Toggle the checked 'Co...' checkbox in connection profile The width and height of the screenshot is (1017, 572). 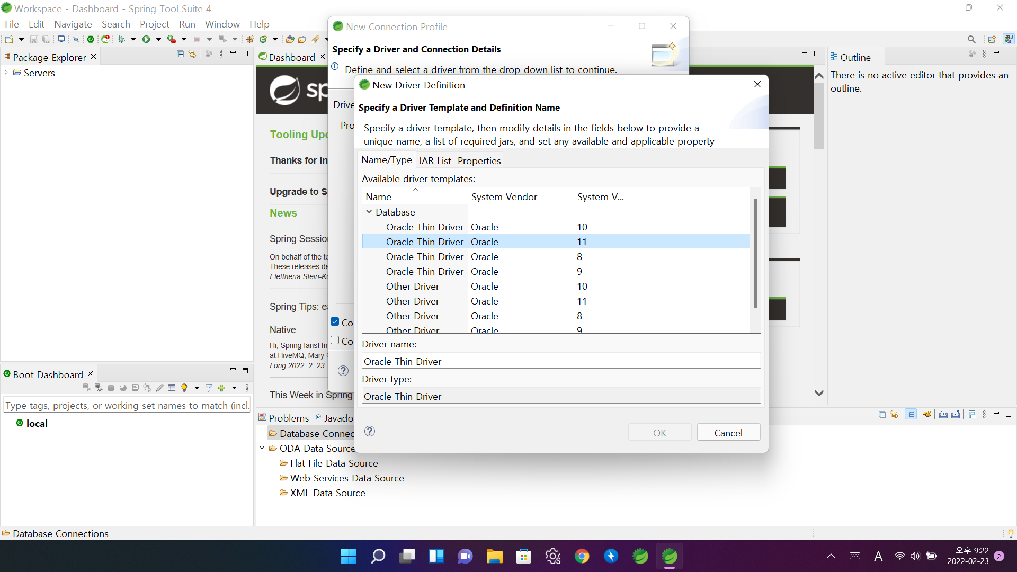pos(335,322)
